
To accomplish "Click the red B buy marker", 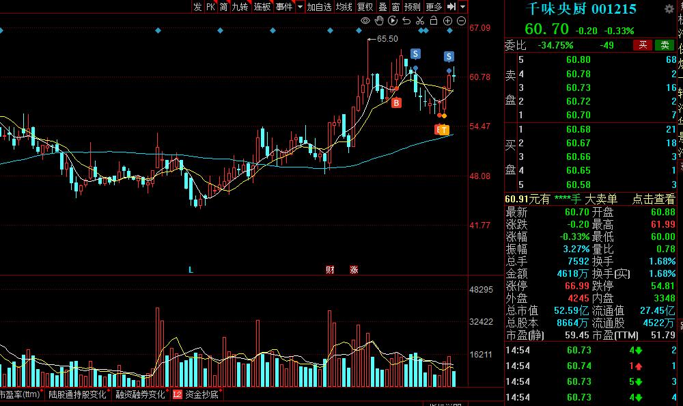I will (396, 103).
